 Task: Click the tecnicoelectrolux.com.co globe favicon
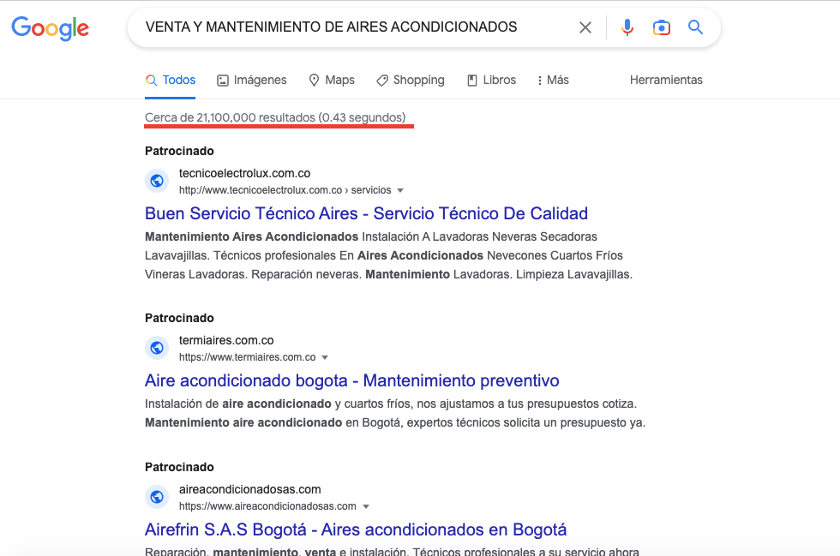[157, 181]
